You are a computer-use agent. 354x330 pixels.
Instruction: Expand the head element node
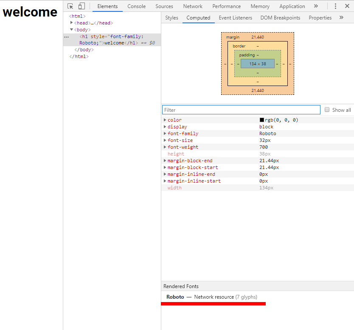tap(72, 22)
